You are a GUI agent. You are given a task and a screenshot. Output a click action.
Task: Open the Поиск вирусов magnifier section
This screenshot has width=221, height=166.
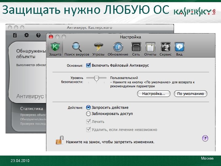point(77,47)
